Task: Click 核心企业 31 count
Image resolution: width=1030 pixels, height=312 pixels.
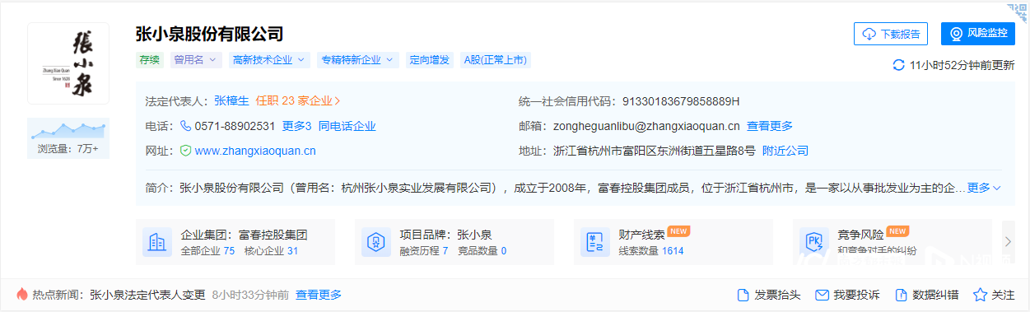Action: [x=271, y=251]
